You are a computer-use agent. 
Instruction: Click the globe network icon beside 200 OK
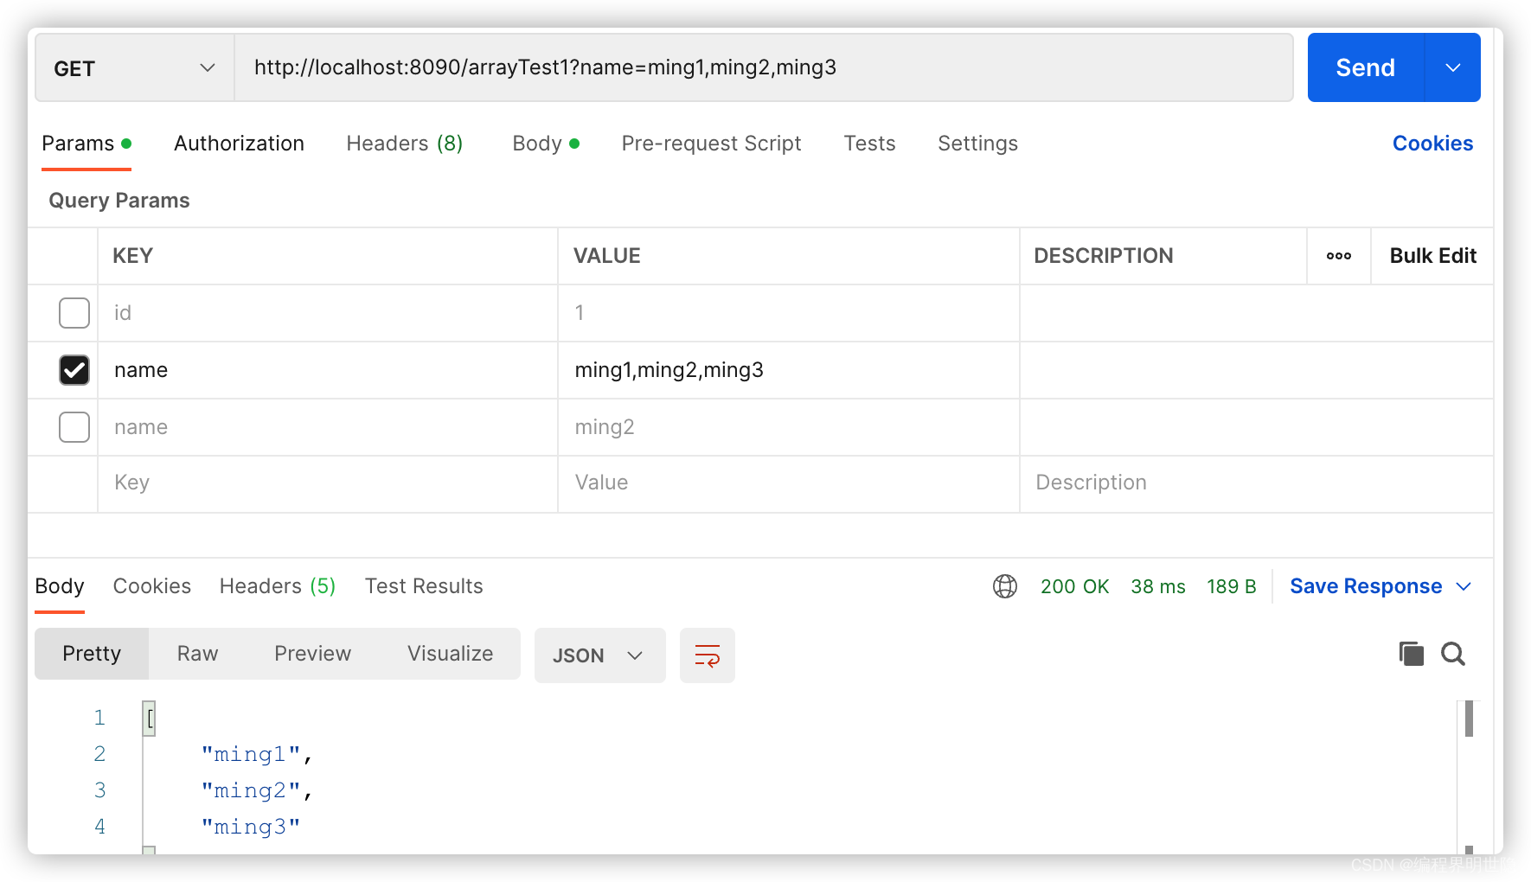click(1004, 586)
